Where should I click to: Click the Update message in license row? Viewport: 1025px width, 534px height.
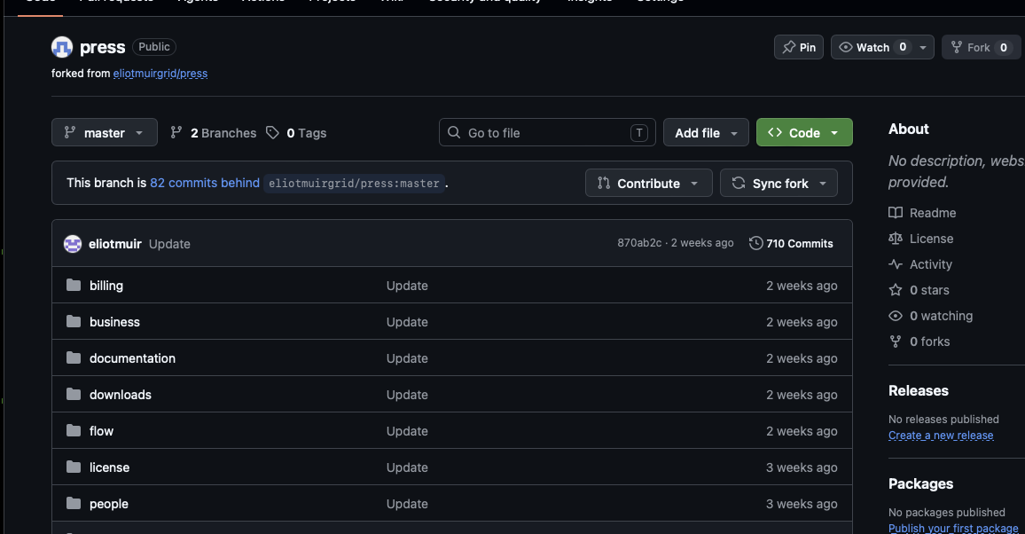407,467
